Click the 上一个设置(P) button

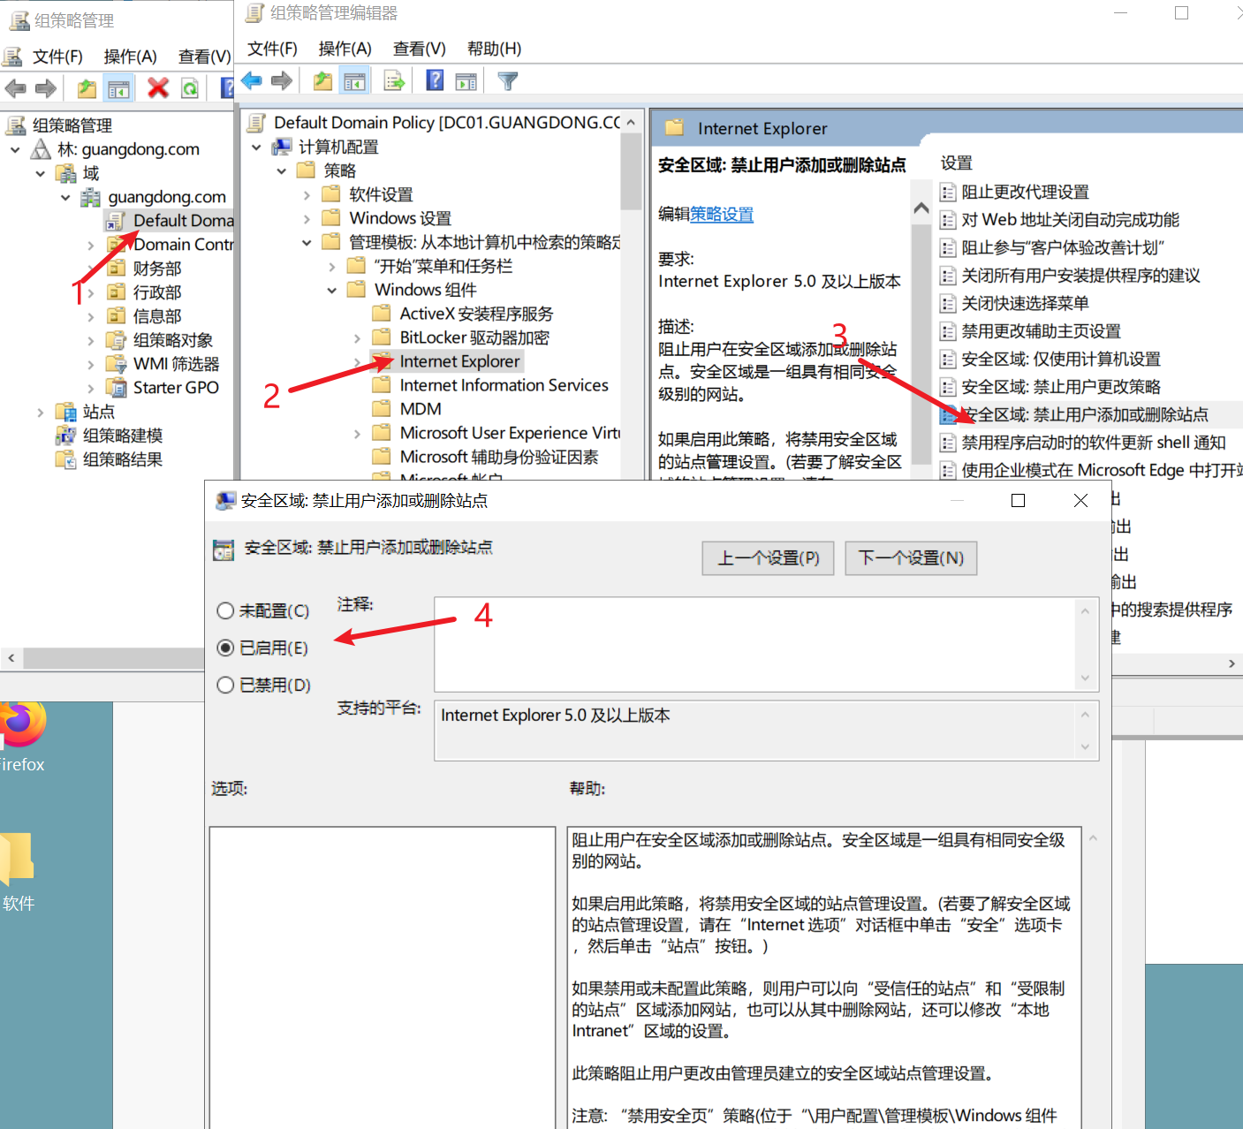point(768,558)
